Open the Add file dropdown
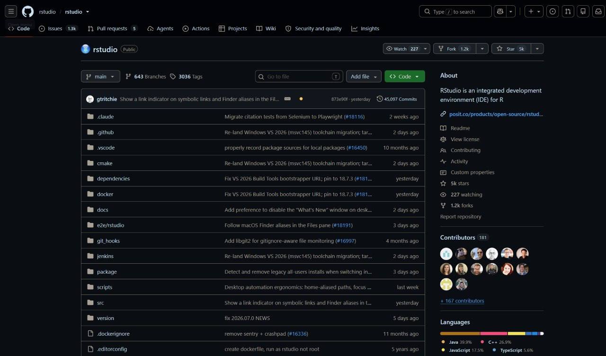Viewport: 606px width, 356px height. (364, 76)
